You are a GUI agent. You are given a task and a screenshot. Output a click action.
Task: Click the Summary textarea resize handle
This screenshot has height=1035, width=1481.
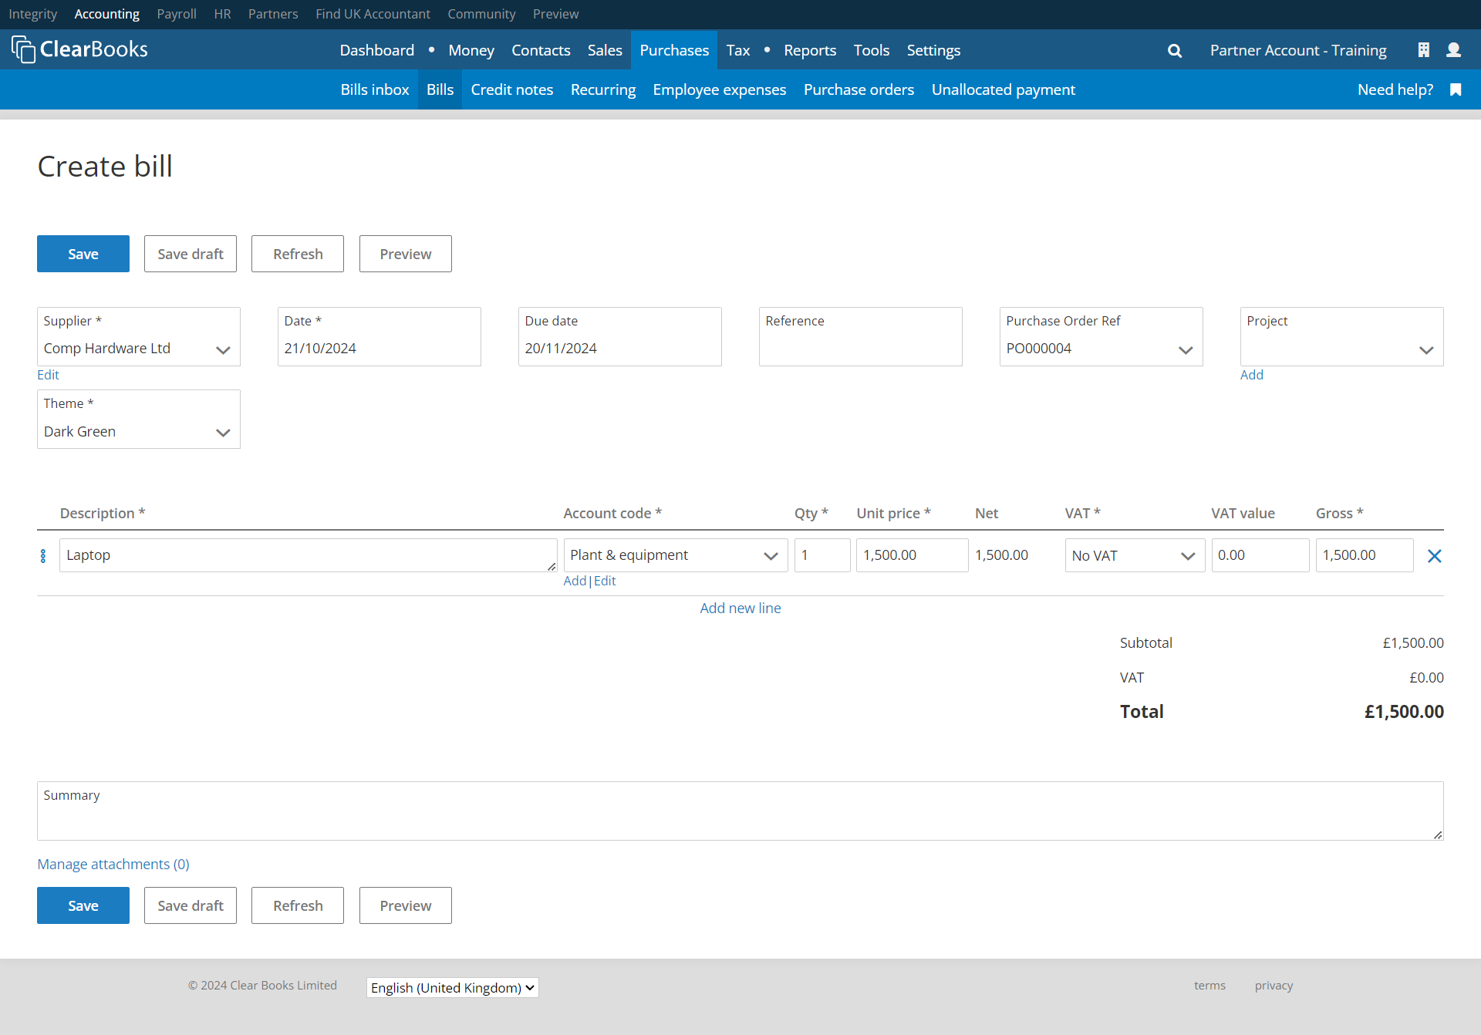tap(1438, 834)
